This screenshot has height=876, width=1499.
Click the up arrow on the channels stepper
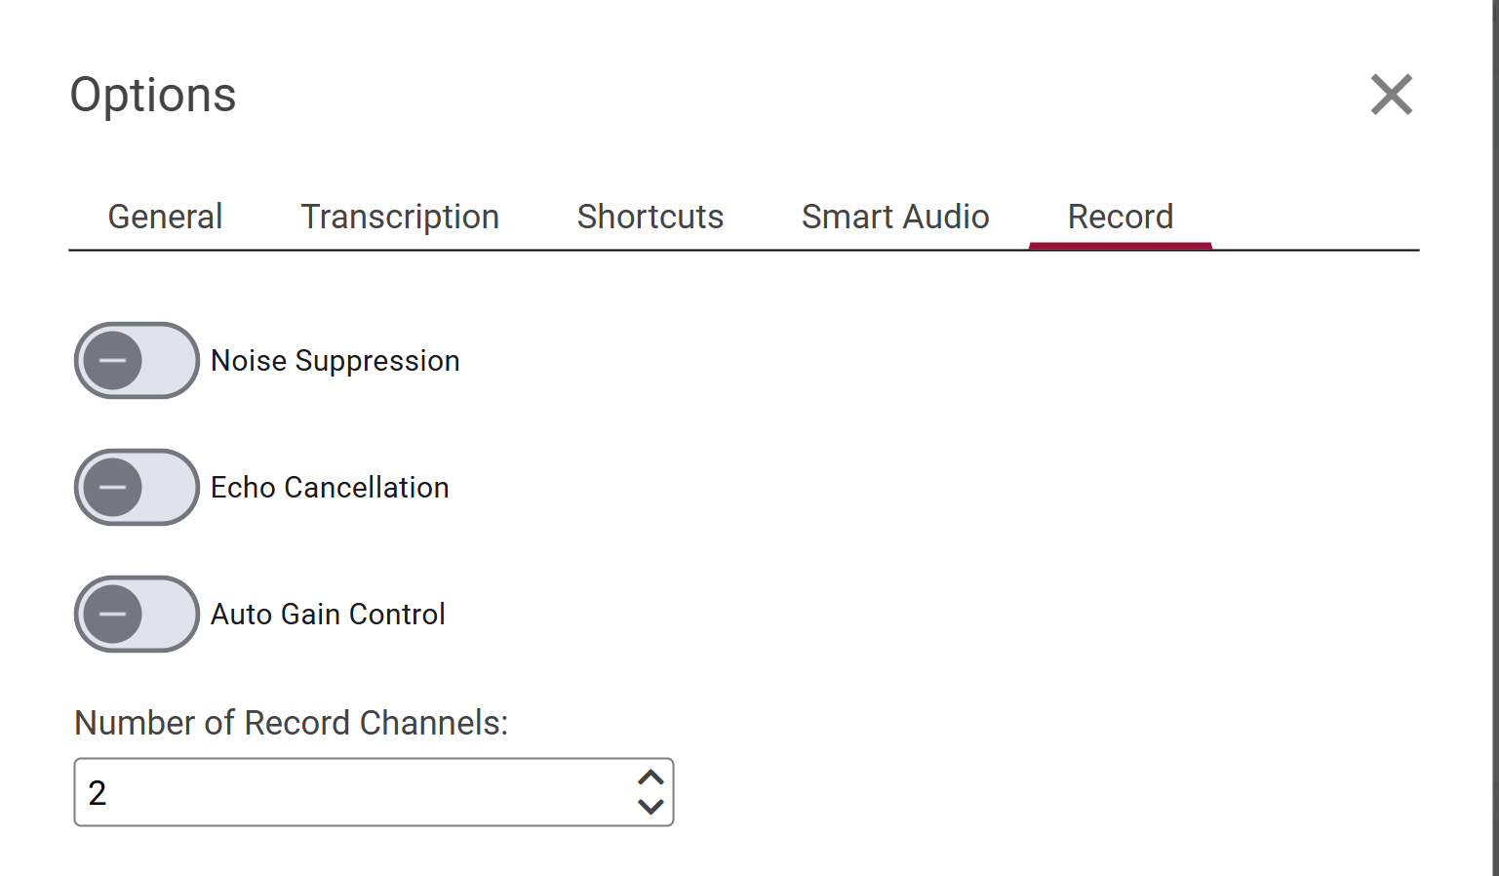click(651, 777)
